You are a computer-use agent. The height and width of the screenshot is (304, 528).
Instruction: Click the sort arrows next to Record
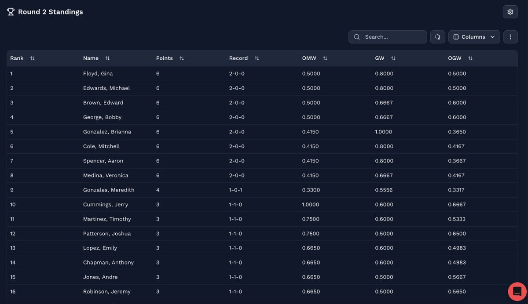click(x=257, y=58)
